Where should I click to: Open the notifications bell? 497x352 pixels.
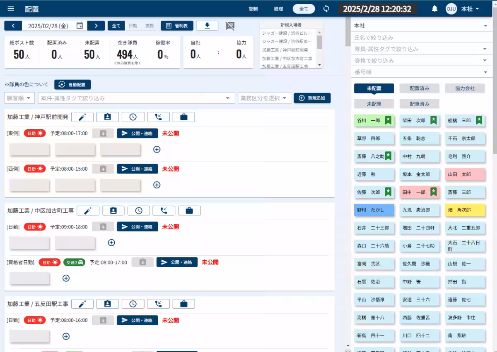pyautogui.click(x=434, y=9)
